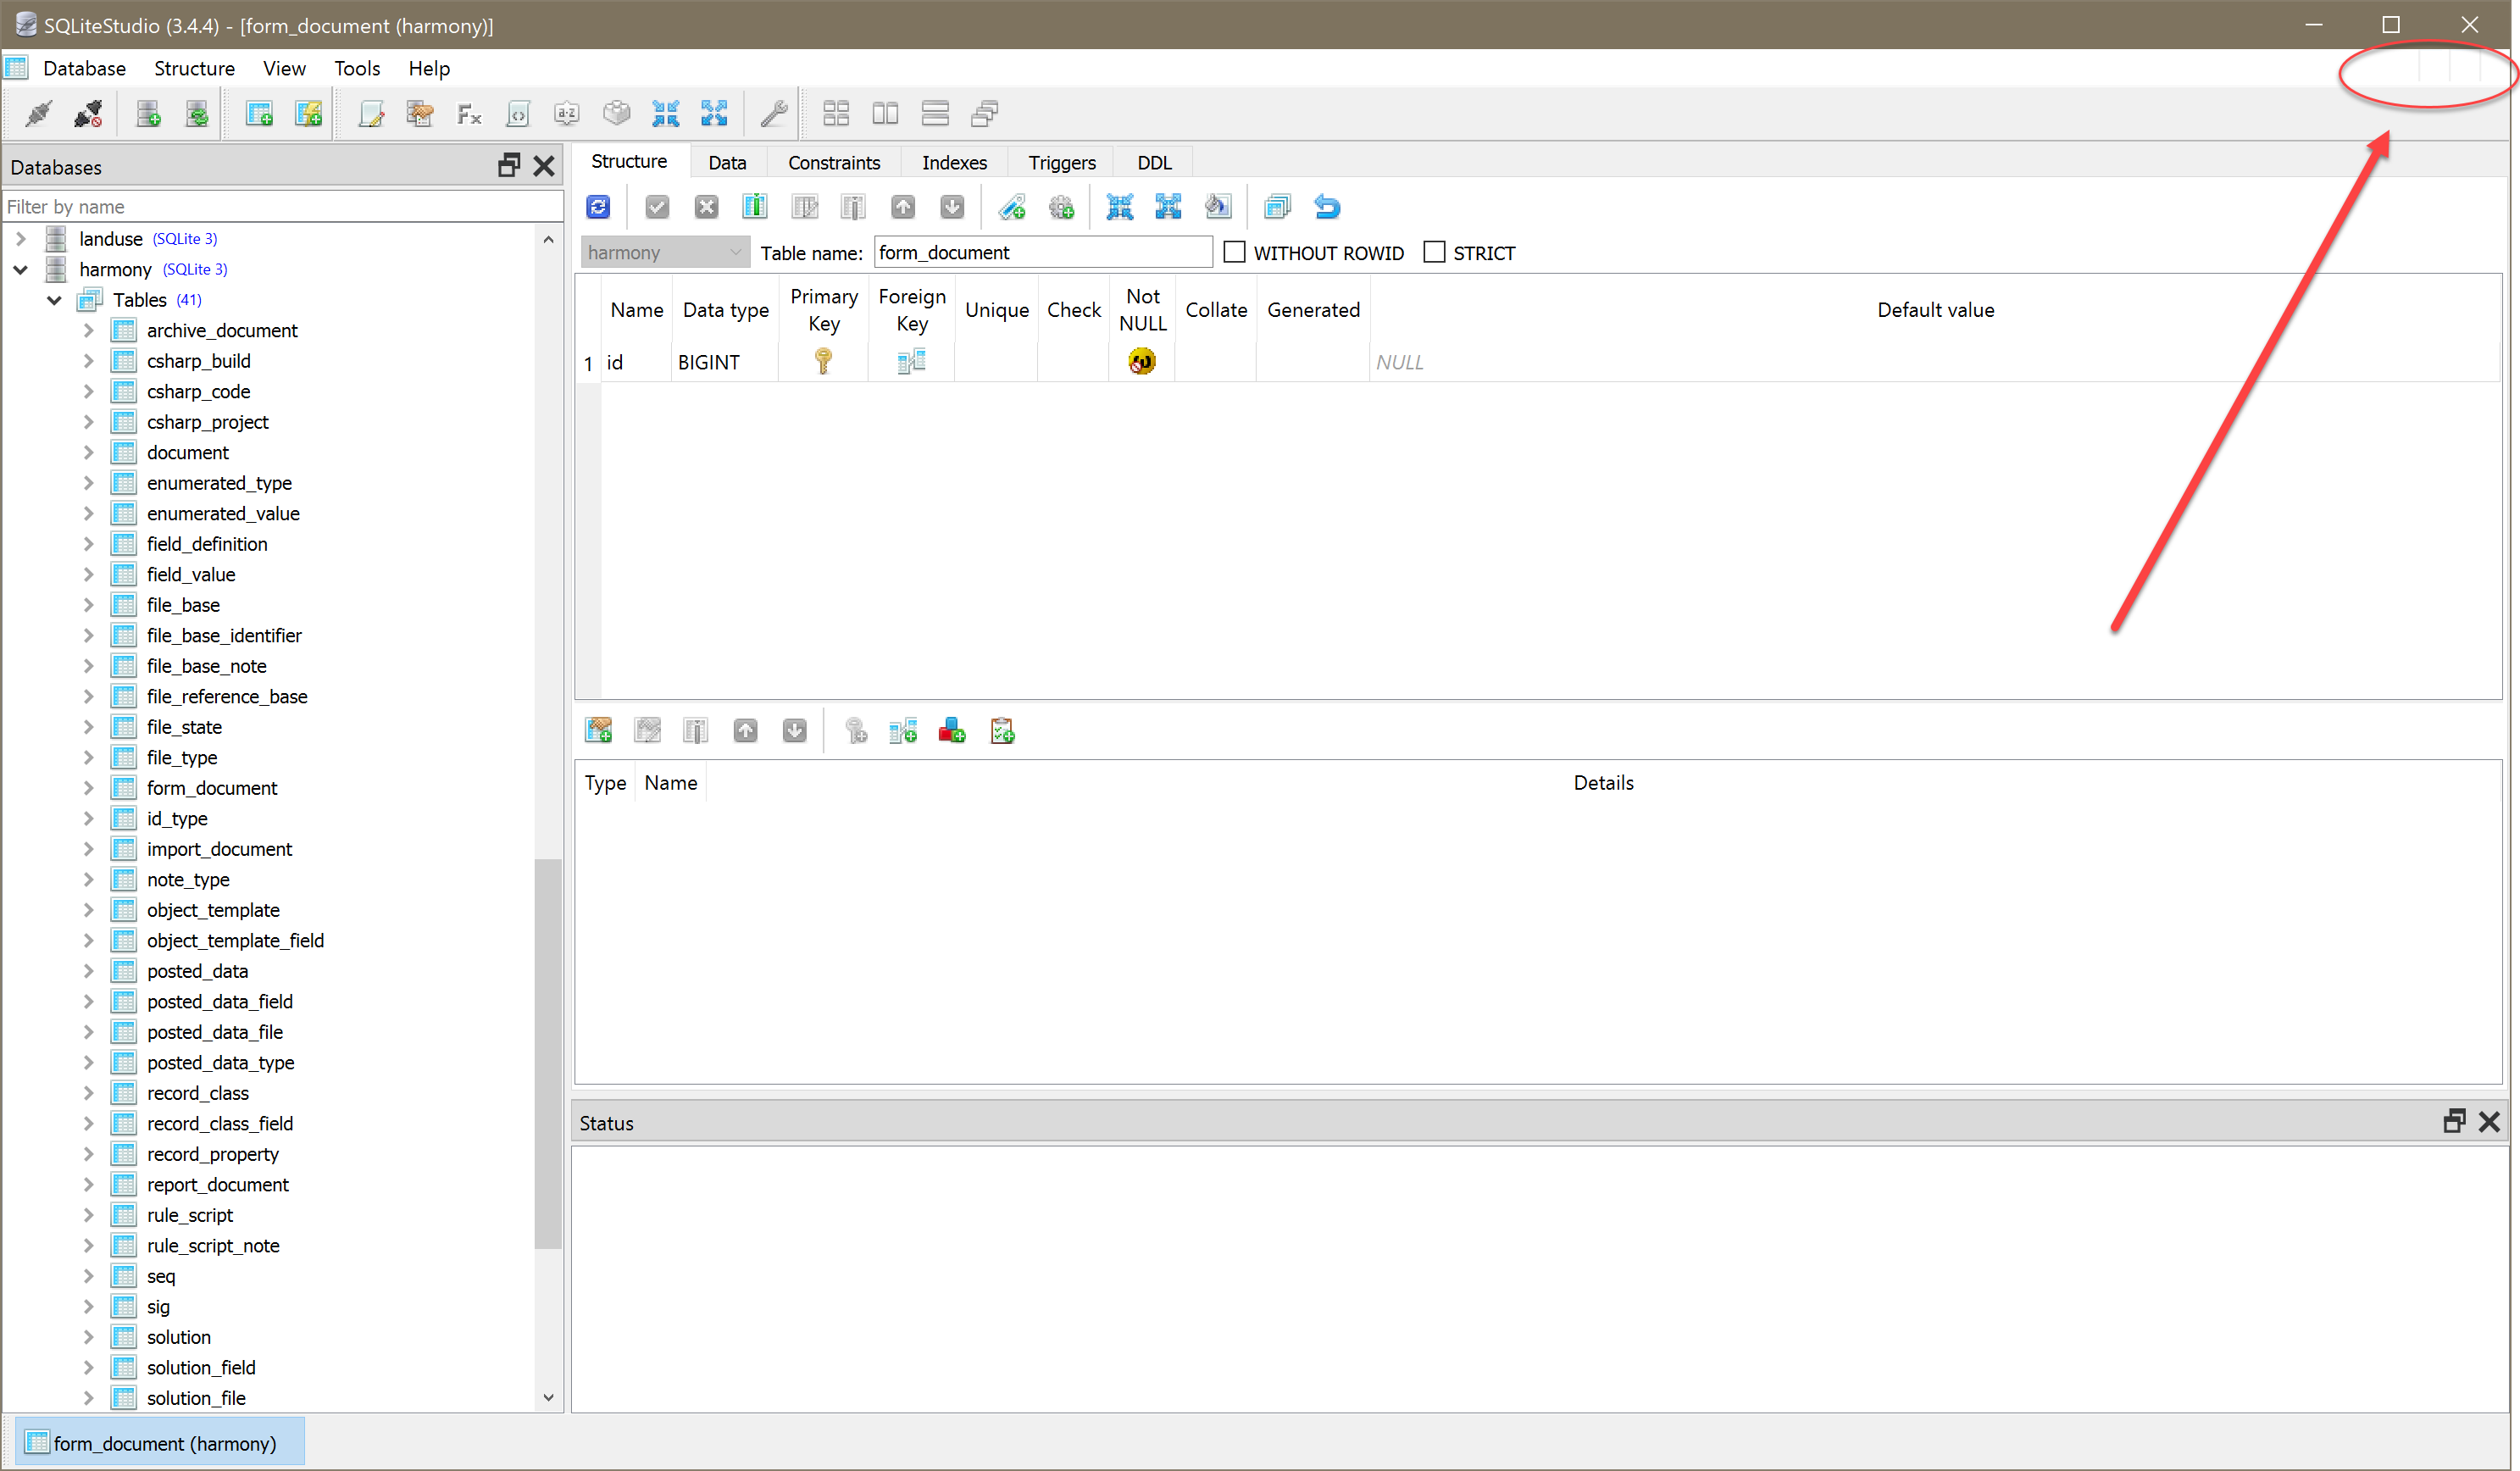Switch to the Indexes tab

[954, 162]
